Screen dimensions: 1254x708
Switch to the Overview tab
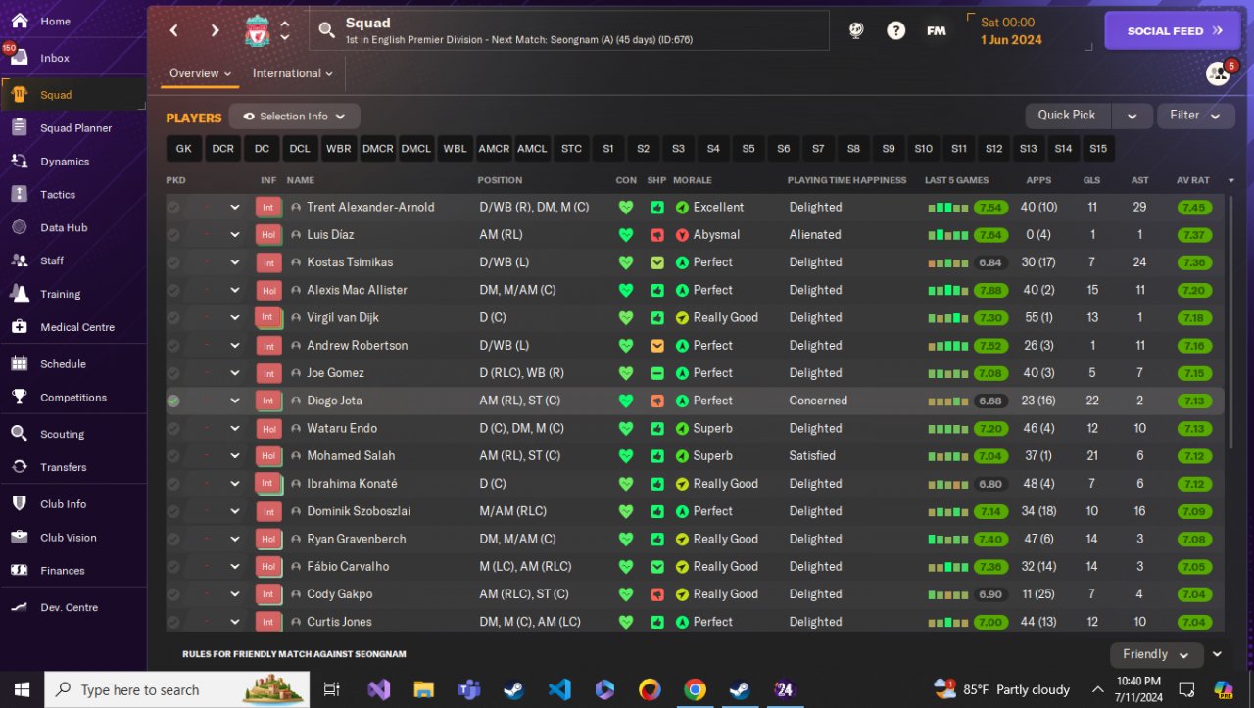pos(200,73)
